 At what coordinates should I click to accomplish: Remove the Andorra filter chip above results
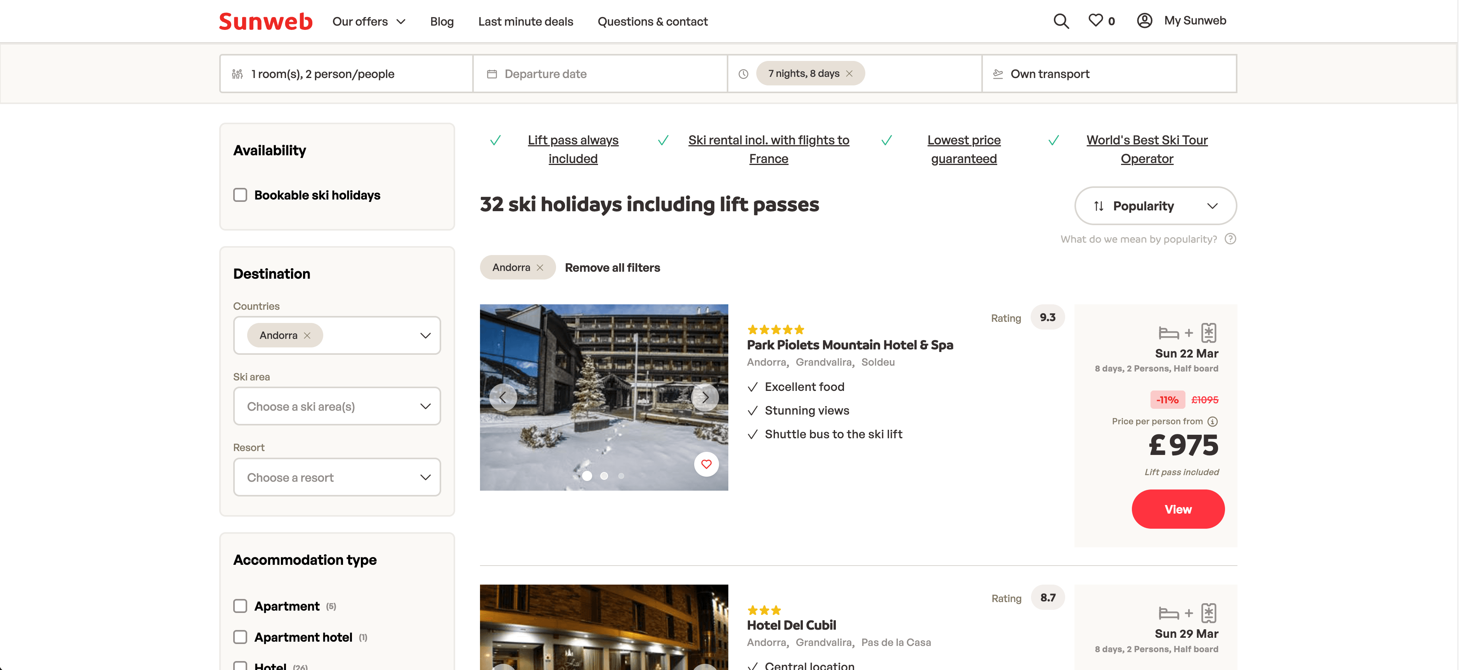[540, 267]
